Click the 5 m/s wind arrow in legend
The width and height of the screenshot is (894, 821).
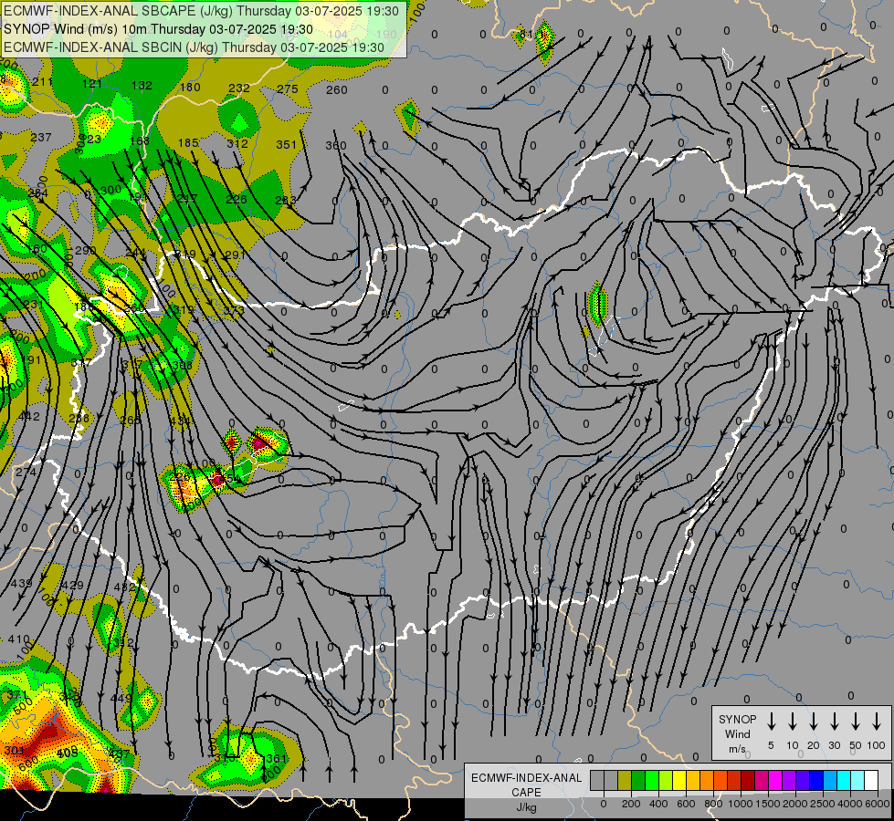(771, 722)
